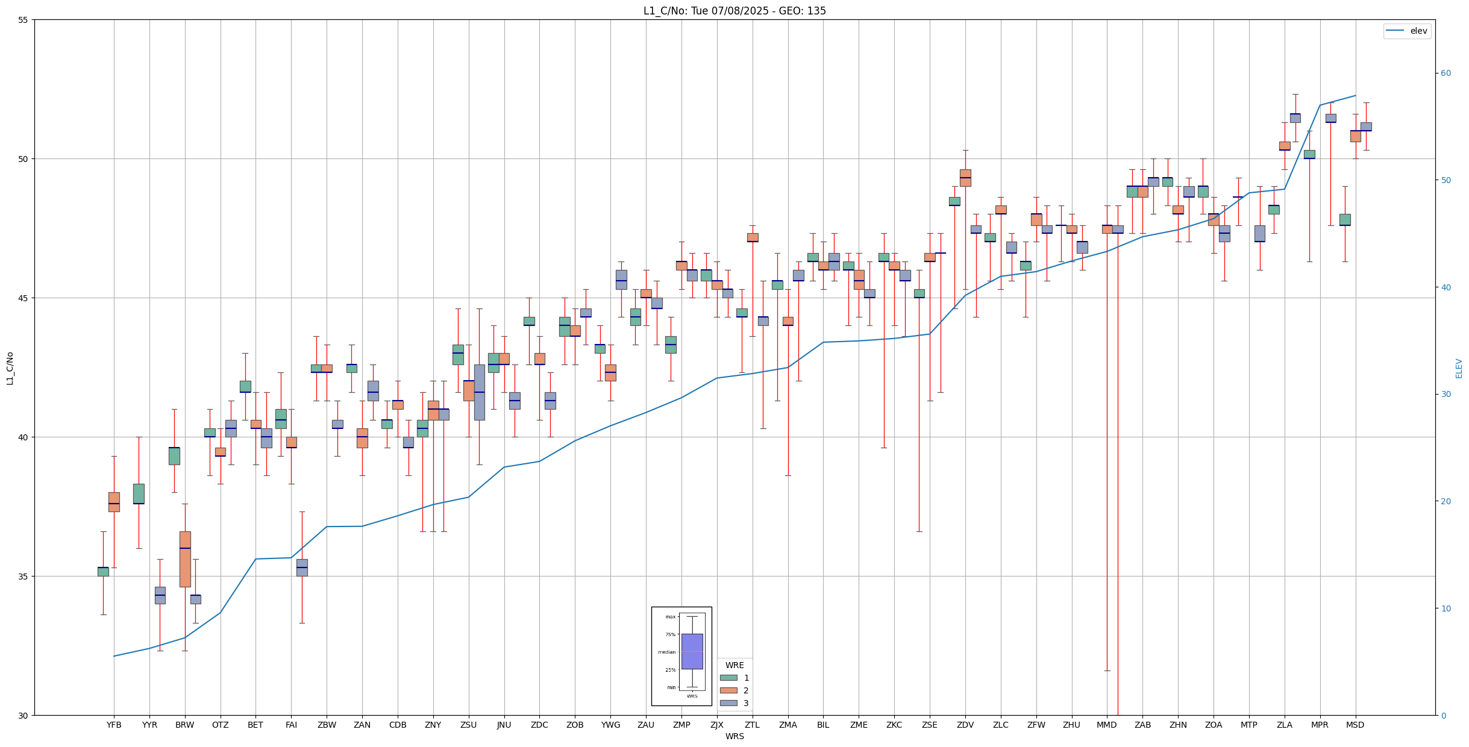
Task: Click the BRW station label
Action: click(x=185, y=725)
